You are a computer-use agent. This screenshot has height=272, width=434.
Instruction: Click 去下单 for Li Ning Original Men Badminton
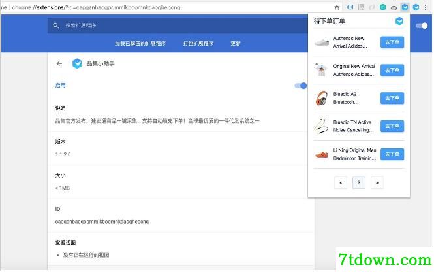392,154
